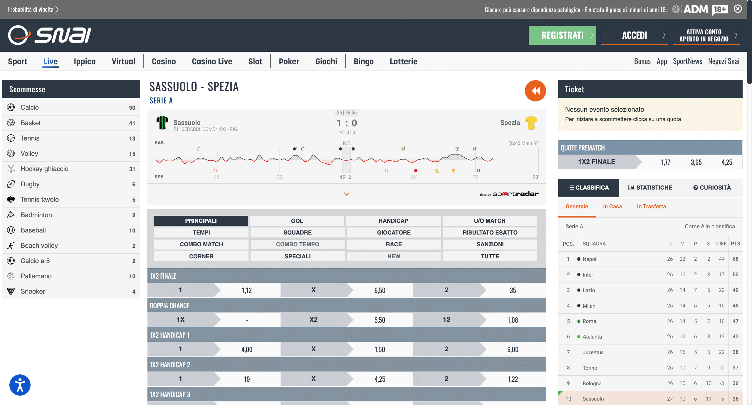This screenshot has width=752, height=405.
Task: Expand the Probabilità di vincita link
Action: pos(33,9)
